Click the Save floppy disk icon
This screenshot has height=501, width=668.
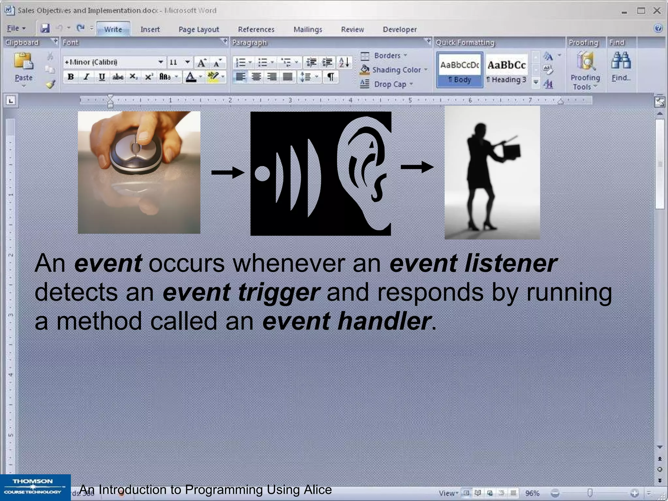point(45,28)
